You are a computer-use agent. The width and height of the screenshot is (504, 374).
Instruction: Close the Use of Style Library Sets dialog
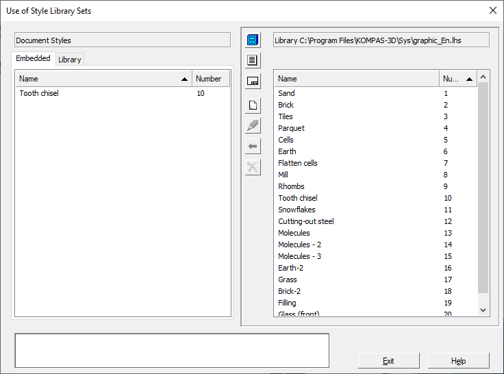pyautogui.click(x=492, y=10)
